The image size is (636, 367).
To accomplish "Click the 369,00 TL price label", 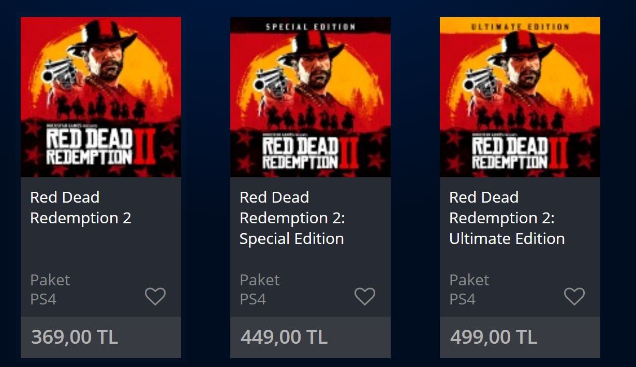I will pyautogui.click(x=74, y=337).
